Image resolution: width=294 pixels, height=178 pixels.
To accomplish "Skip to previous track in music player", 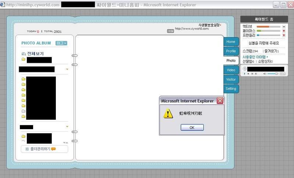I will (252, 74).
